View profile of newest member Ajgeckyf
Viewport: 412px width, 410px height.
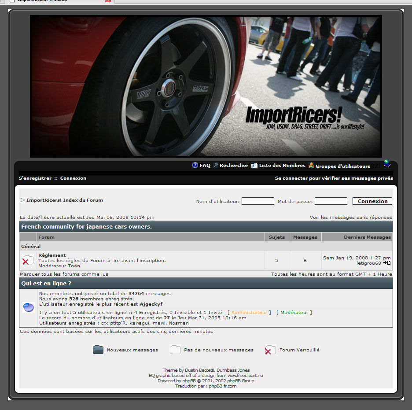pos(151,304)
